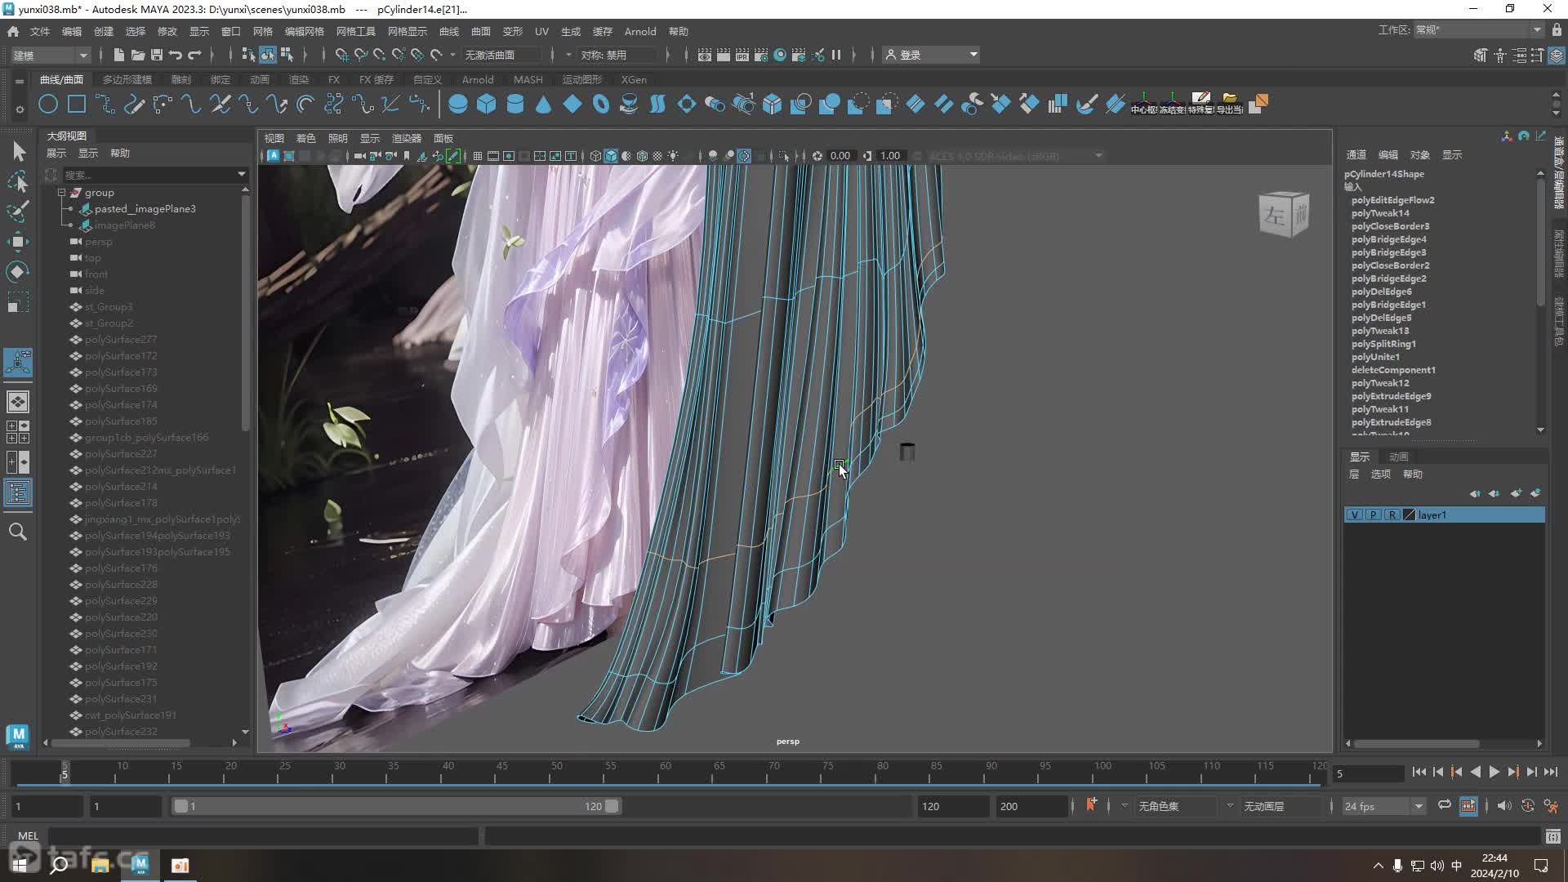This screenshot has height=882, width=1568.
Task: Open the 文件 menu
Action: [x=40, y=31]
